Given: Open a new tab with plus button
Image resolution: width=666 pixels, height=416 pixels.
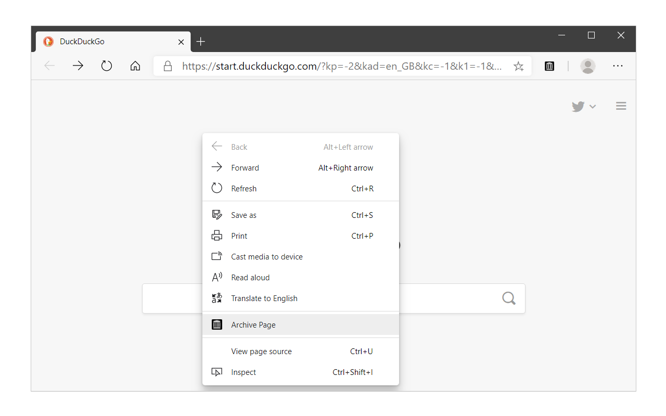Looking at the screenshot, I should click(201, 42).
